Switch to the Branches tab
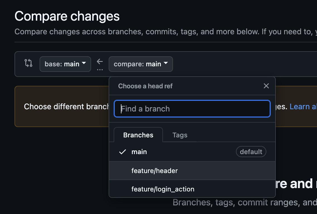The height and width of the screenshot is (214, 317). pyautogui.click(x=138, y=135)
